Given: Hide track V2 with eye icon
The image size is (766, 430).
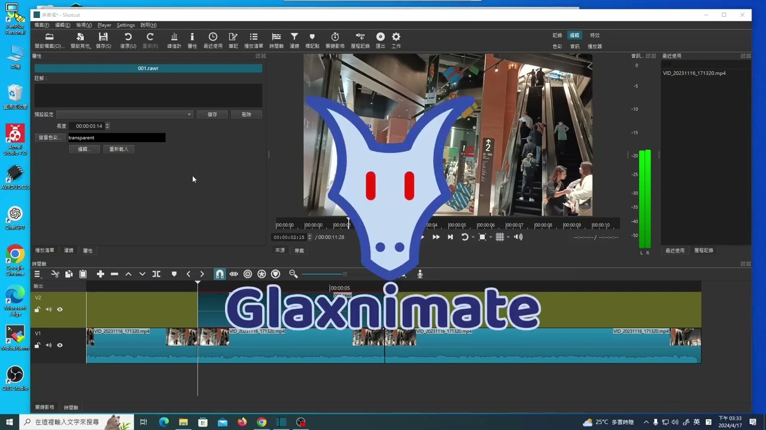Looking at the screenshot, I should click(x=60, y=309).
